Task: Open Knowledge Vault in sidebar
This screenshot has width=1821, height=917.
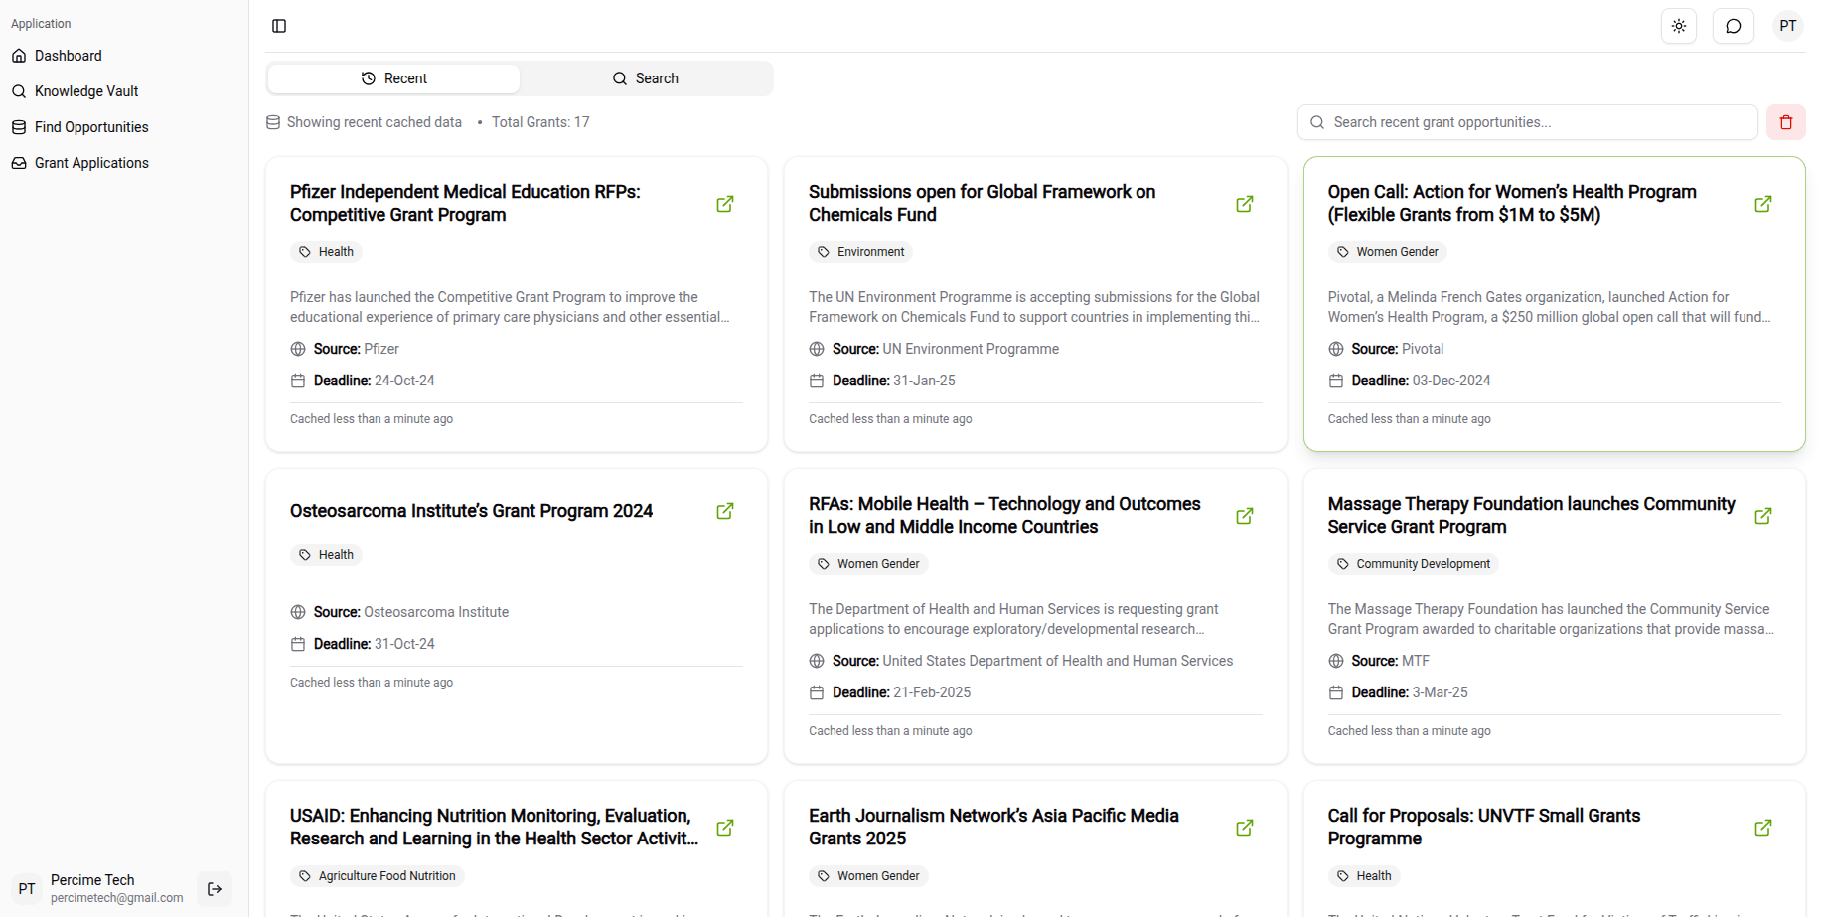Action: coord(85,91)
